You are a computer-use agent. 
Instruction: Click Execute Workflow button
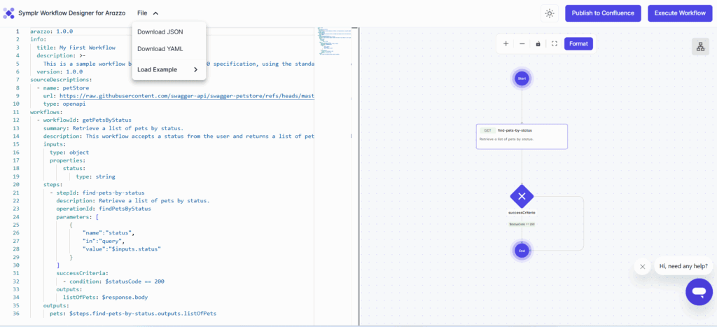click(x=679, y=13)
